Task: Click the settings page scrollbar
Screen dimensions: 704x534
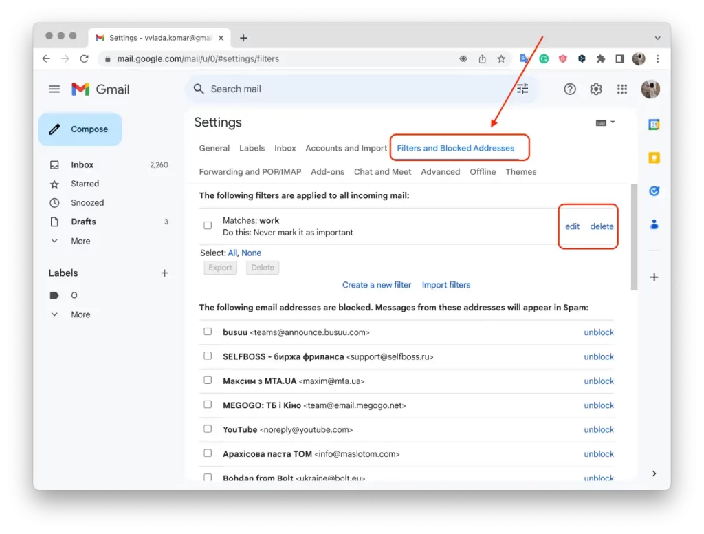Action: [634, 237]
